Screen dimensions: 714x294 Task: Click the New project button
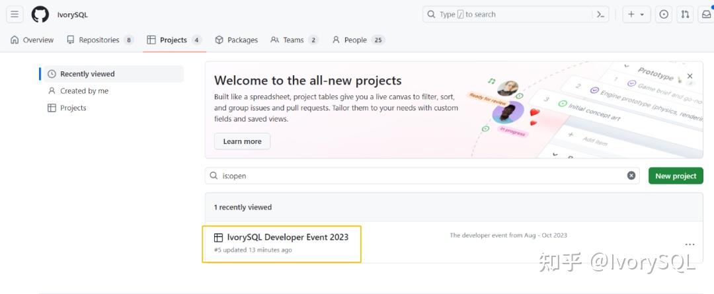(676, 176)
